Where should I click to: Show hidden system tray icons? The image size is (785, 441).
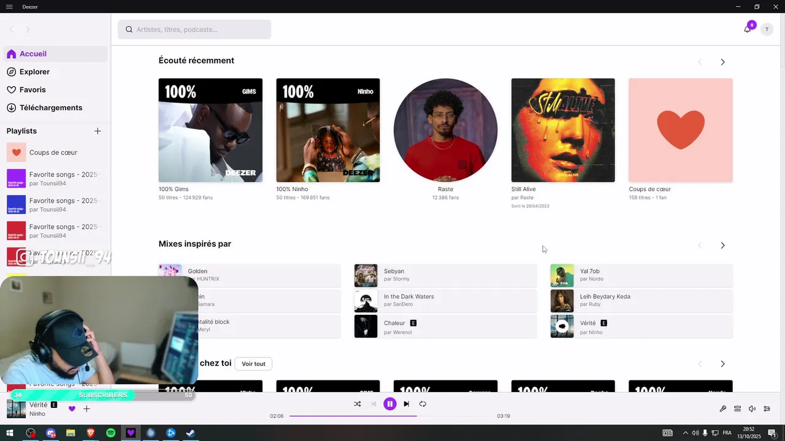pyautogui.click(x=686, y=433)
